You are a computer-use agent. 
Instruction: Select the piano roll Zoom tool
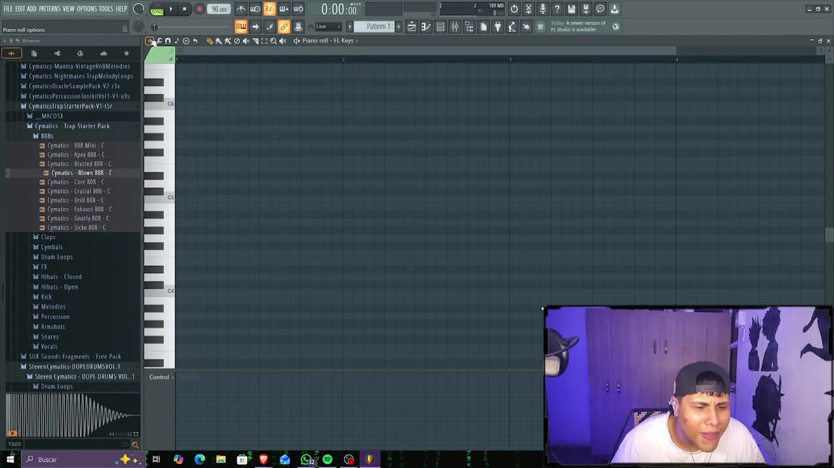pos(273,40)
